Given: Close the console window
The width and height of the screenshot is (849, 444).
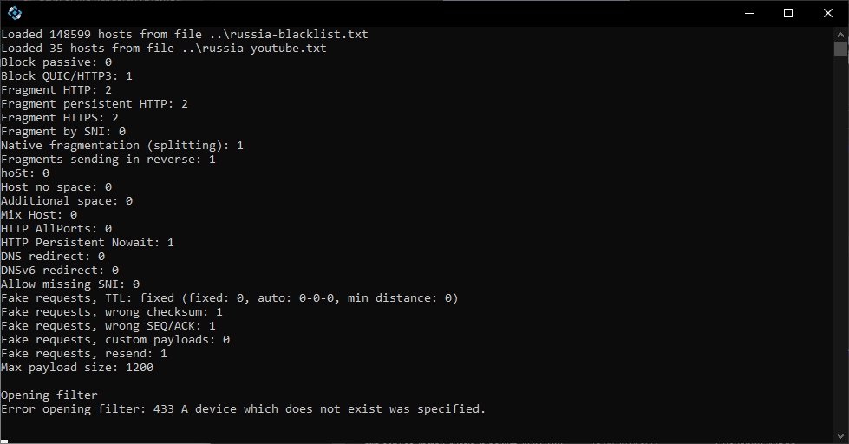Looking at the screenshot, I should tap(828, 13).
